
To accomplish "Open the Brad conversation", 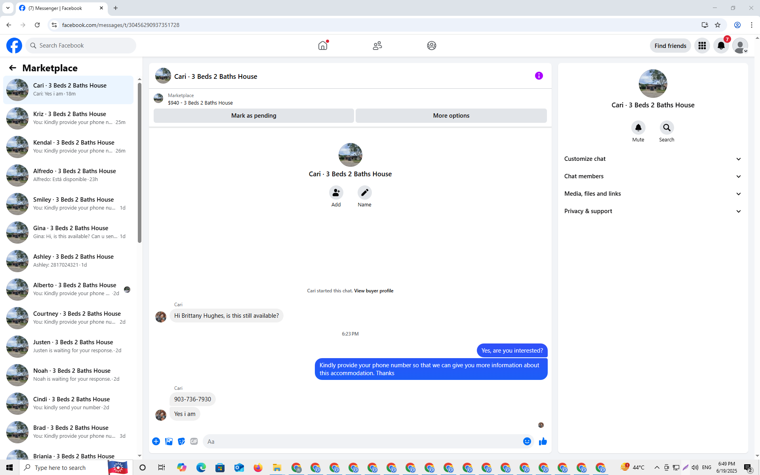I will [x=68, y=432].
